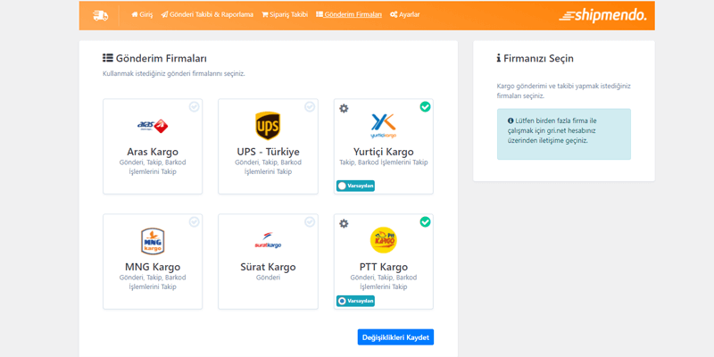714x357 pixels.
Task: Click the truck logo icon in header
Action: [100, 15]
